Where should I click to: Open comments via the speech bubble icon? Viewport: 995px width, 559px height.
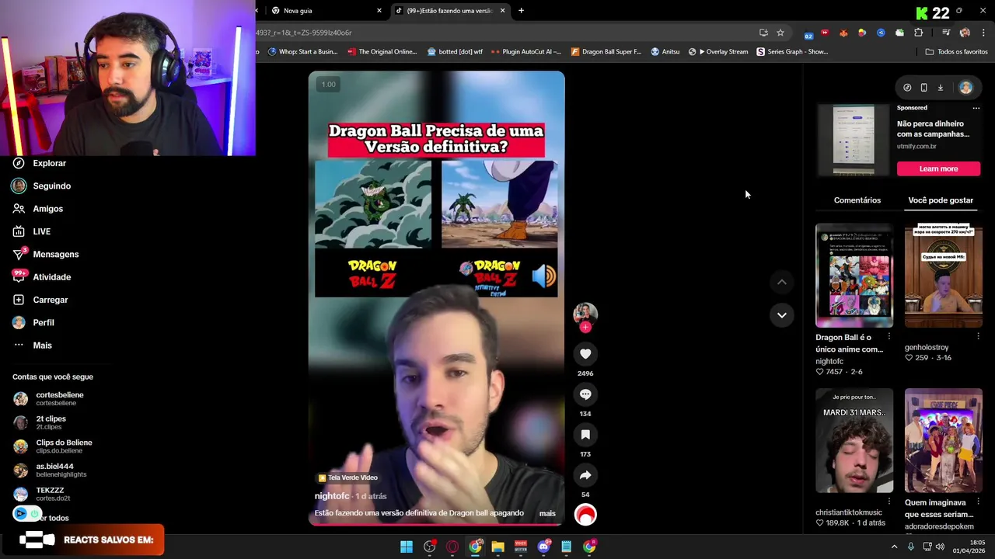coord(585,394)
